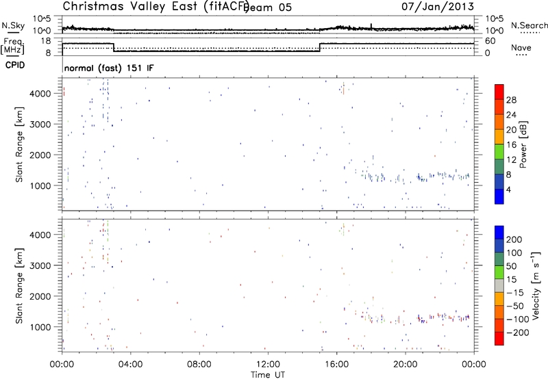This screenshot has width=548, height=379.
Task: Click the '12:00' time axis label
Action: click(x=268, y=365)
